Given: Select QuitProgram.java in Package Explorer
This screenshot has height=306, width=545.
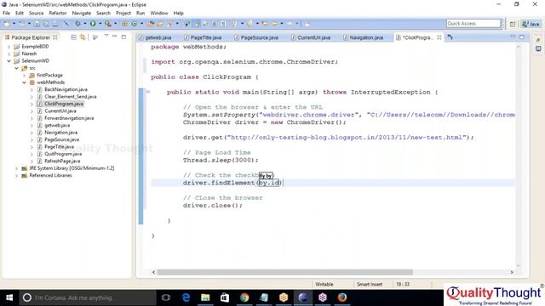Looking at the screenshot, I should pos(63,154).
